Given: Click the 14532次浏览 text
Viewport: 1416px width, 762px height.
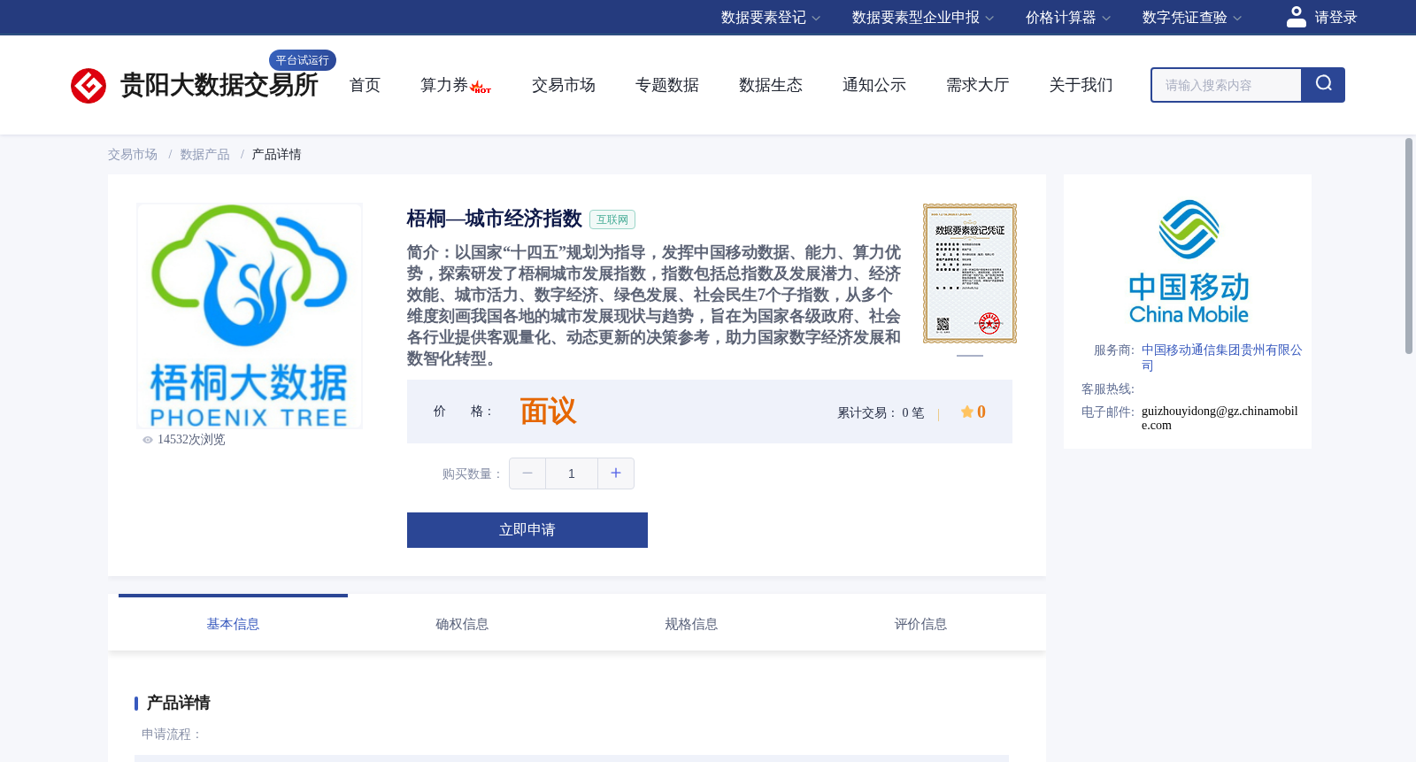Looking at the screenshot, I should point(191,440).
